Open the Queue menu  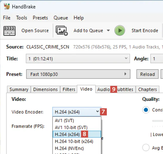tap(61, 18)
